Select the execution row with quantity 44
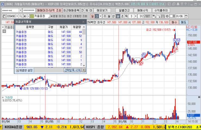This screenshot has height=130, width=201. [x=49, y=32]
